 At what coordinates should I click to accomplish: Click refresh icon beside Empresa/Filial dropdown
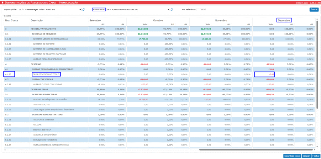point(83,9)
